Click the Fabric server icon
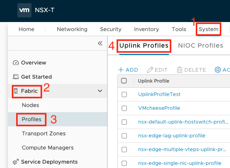The image size is (230, 168). pyautogui.click(x=16, y=91)
